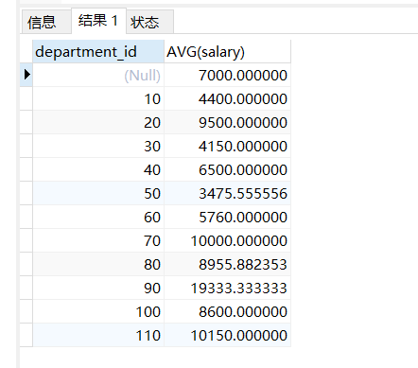Open the 状态 tab
418x368 pixels.
coord(150,22)
